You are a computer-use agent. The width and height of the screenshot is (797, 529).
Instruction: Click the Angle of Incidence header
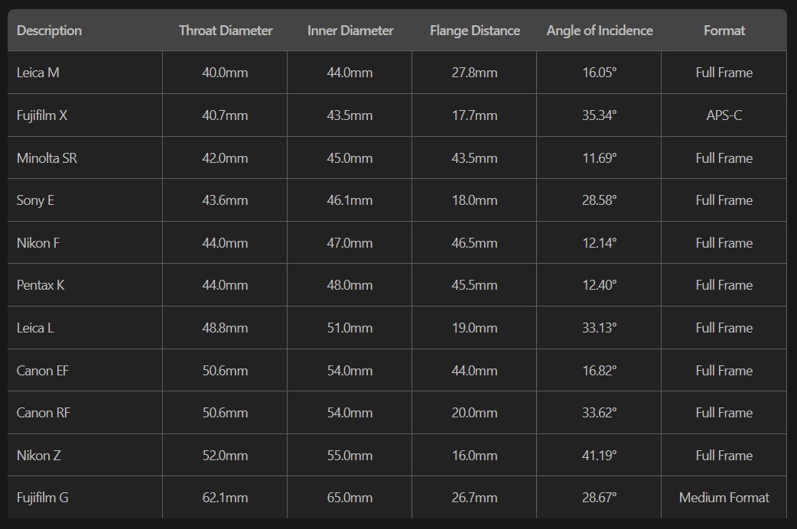pyautogui.click(x=600, y=31)
